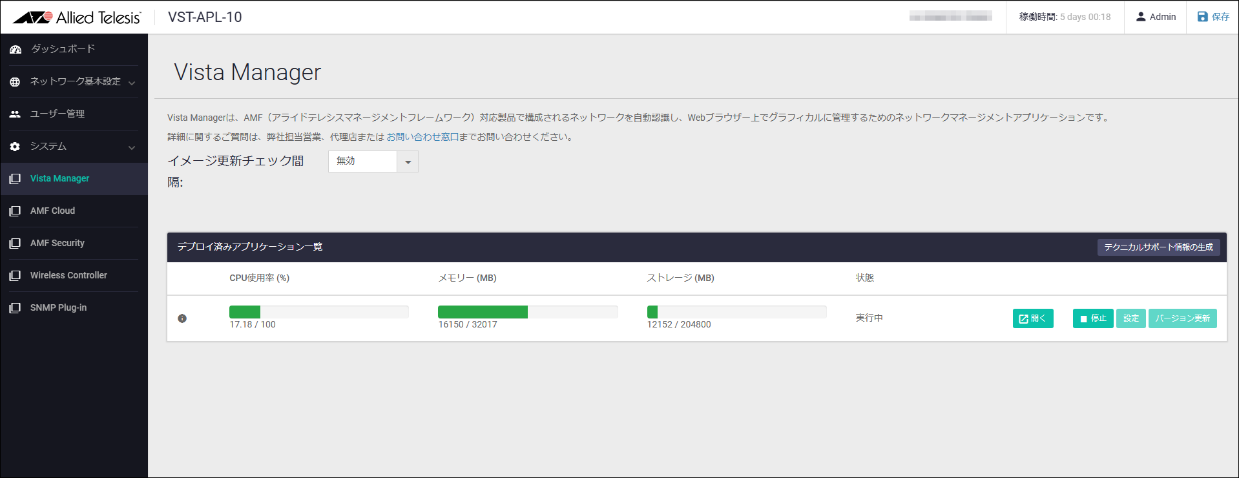The width and height of the screenshot is (1239, 478).
Task: Click the Vista Manager sidebar icon
Action: point(15,178)
